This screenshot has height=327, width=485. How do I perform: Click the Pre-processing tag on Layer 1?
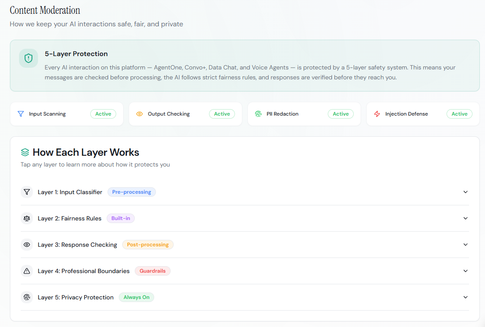tap(132, 192)
